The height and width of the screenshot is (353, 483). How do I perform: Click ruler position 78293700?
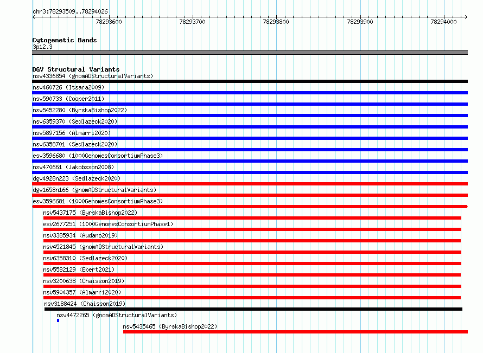192,22
